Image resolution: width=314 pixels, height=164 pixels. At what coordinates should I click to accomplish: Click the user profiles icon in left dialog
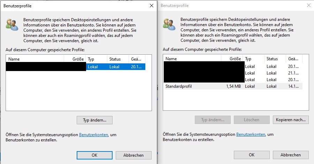point(12,25)
